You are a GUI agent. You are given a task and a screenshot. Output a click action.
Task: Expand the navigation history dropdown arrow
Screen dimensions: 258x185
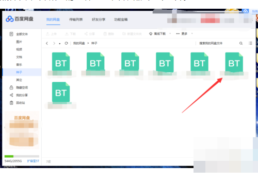pyautogui.click(x=60, y=44)
